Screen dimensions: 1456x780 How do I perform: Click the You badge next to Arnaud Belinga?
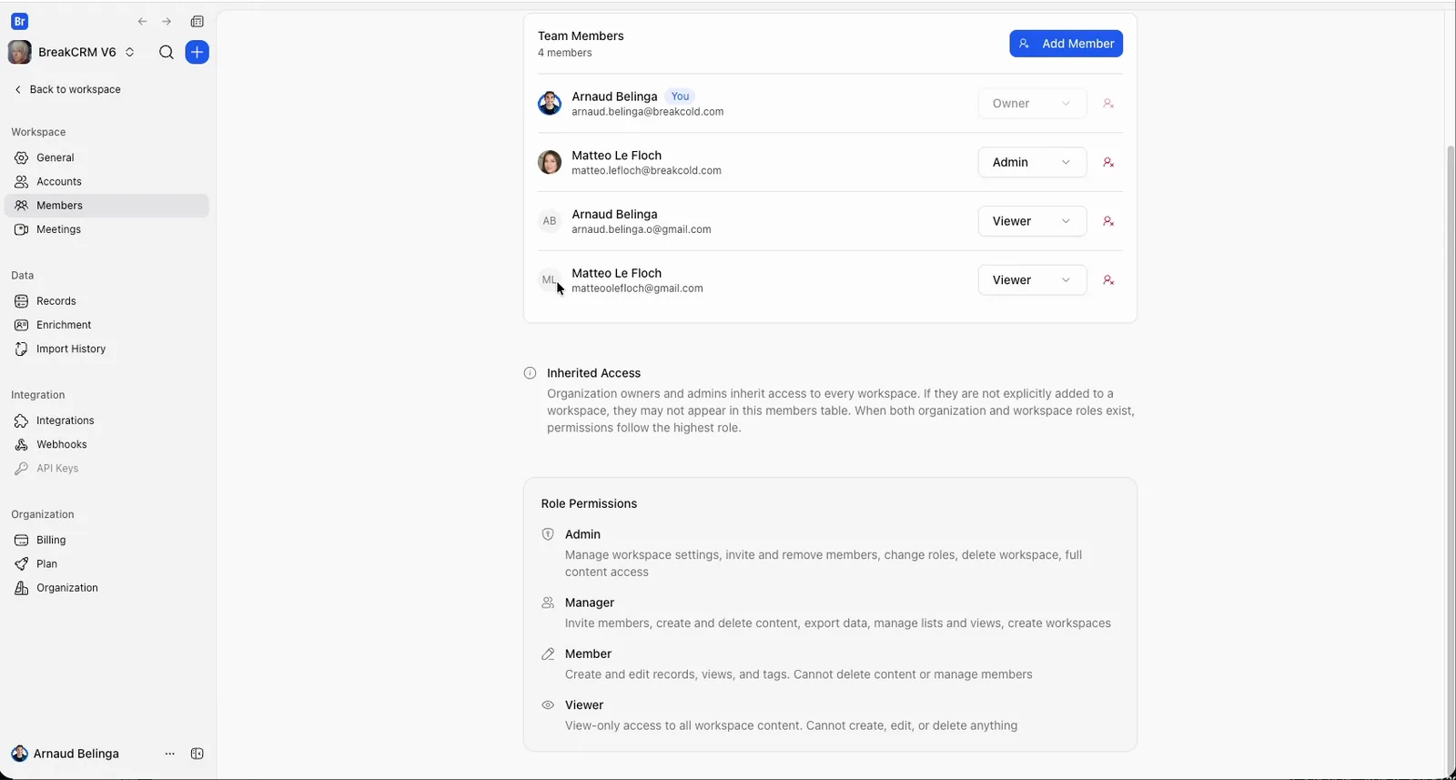coord(680,96)
